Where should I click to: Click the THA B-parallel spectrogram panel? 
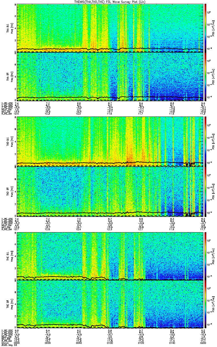pos(110,77)
